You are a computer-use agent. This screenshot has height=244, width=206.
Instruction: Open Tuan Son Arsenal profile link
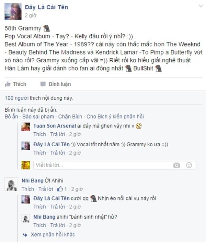(x=55, y=126)
